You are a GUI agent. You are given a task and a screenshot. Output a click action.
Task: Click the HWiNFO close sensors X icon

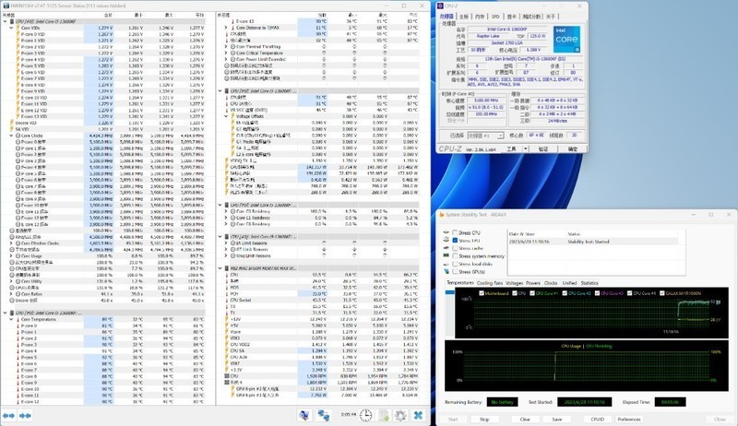(420, 416)
